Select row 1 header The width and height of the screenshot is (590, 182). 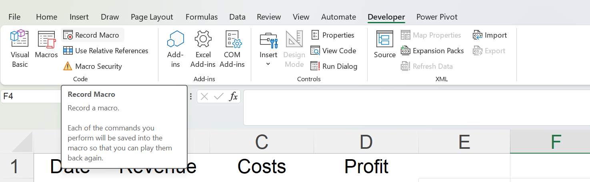click(17, 166)
